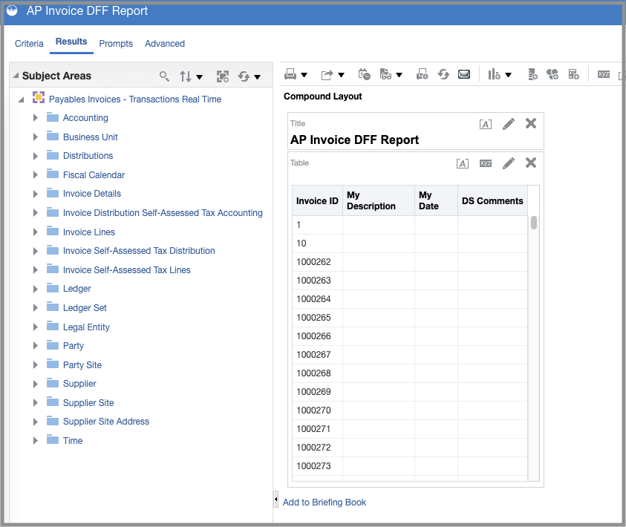Remove the Table view from layout
The image size is (626, 527).
click(x=531, y=163)
